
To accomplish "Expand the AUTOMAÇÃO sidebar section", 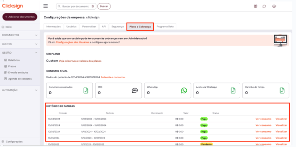I will 36,90.
